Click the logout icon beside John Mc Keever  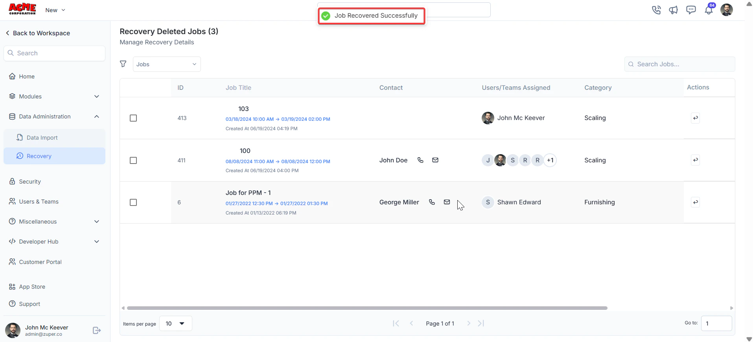pos(97,331)
